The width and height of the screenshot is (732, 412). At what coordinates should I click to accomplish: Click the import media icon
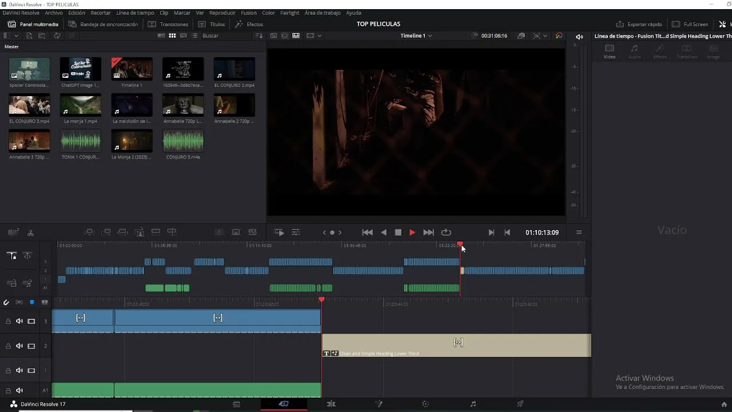coord(29,35)
